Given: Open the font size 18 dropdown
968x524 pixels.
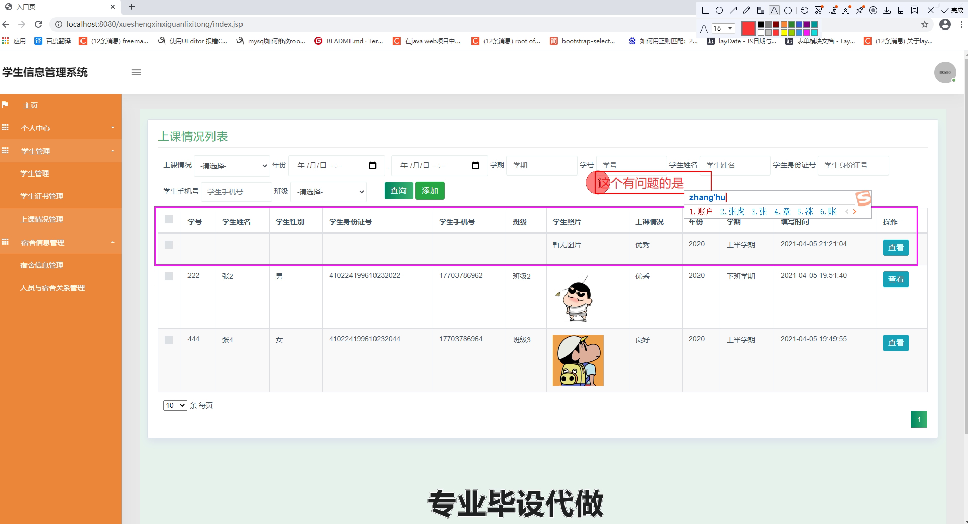Looking at the screenshot, I should click(723, 28).
